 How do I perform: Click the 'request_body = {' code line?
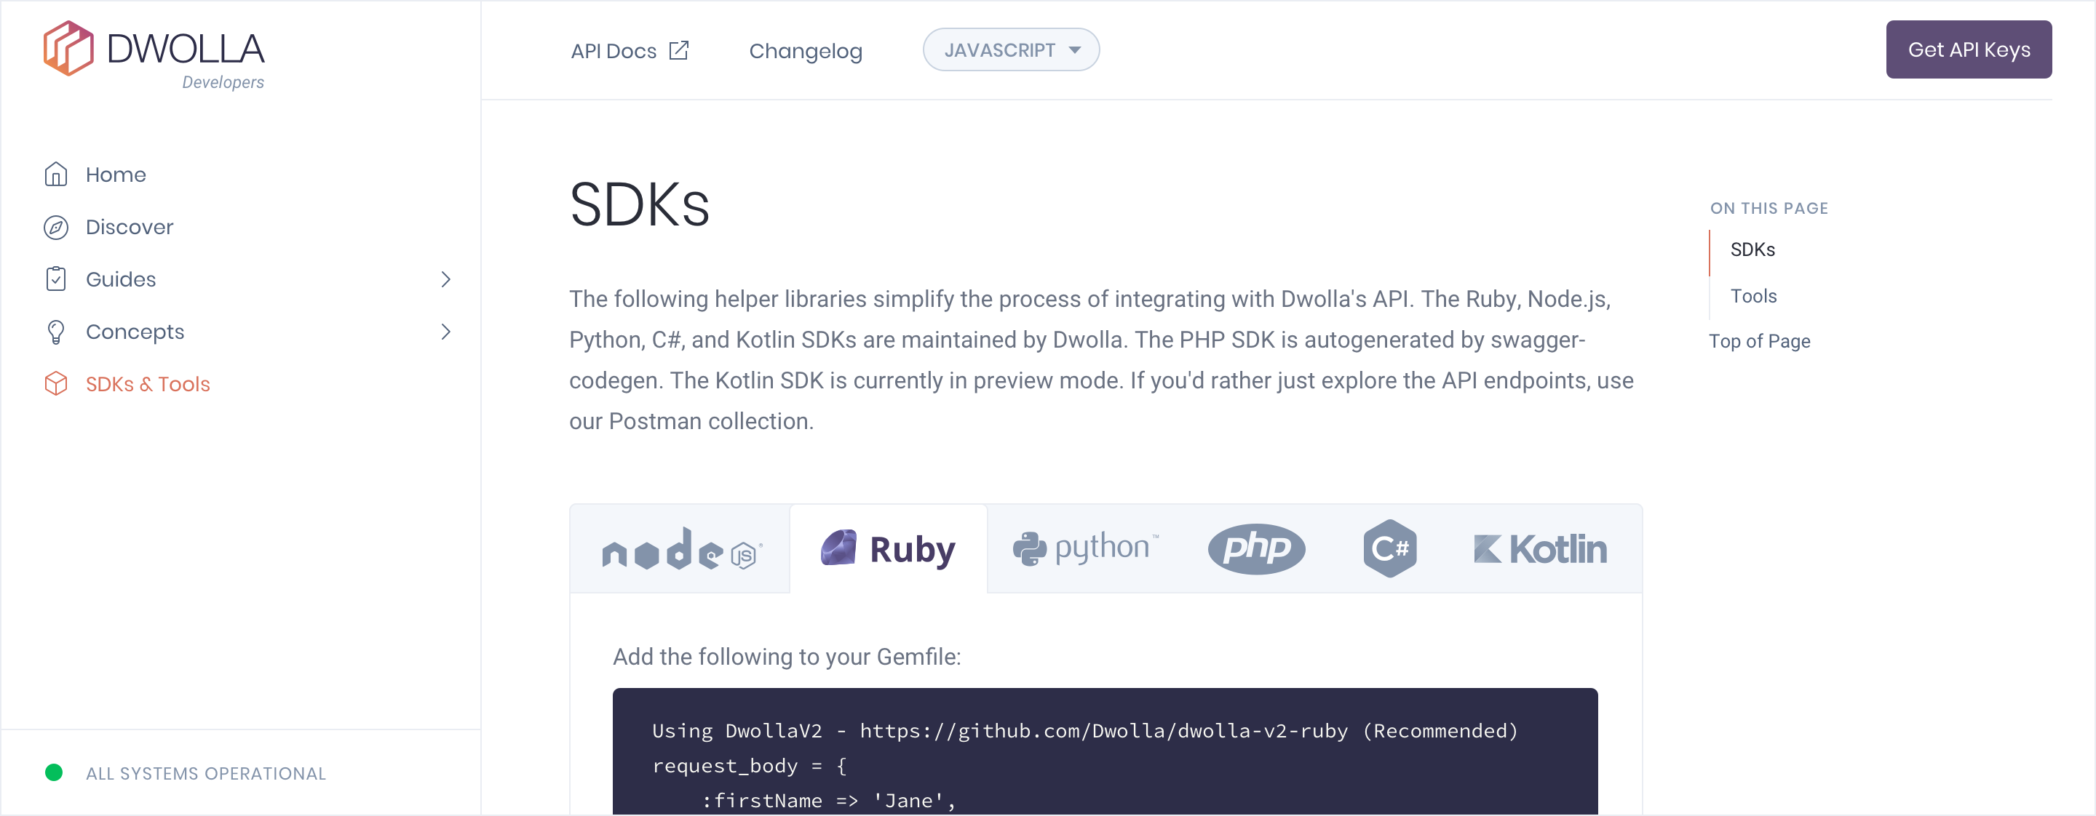[x=749, y=766]
